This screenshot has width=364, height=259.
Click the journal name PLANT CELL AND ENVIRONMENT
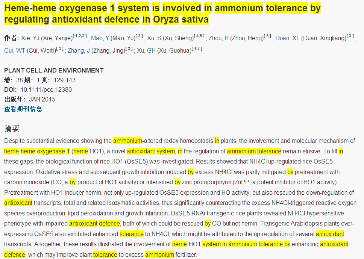[54, 70]
